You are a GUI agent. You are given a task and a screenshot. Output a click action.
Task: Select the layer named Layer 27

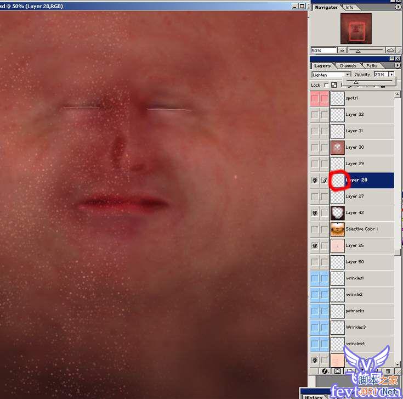(355, 196)
